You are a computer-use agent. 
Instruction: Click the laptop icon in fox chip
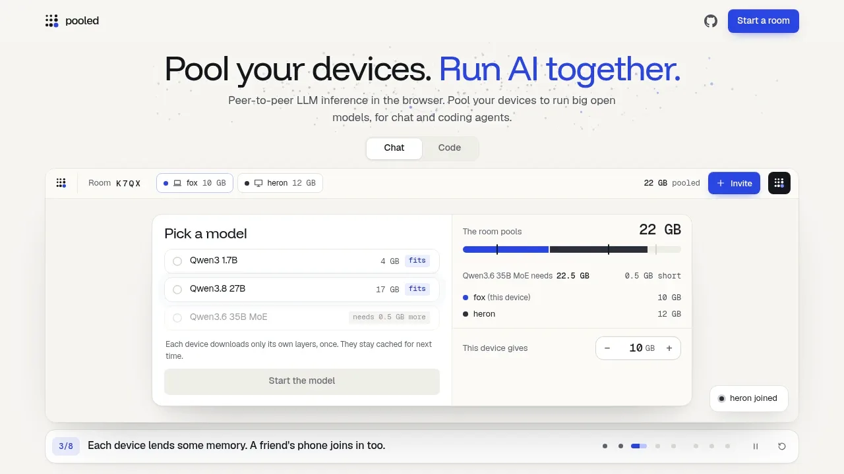tap(177, 183)
